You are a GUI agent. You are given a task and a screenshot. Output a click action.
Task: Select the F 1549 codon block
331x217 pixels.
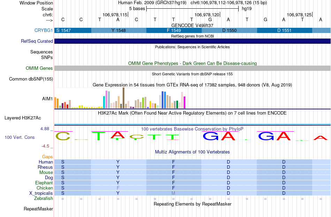[x=174, y=30]
